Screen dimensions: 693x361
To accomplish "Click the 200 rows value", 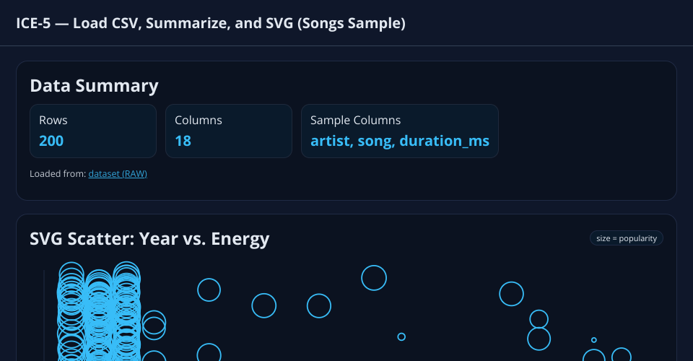I will tap(51, 141).
